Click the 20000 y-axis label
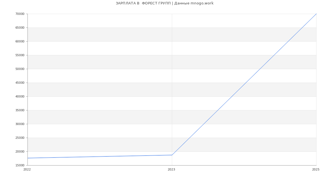This screenshot has height=179, width=330. pyautogui.click(x=20, y=152)
